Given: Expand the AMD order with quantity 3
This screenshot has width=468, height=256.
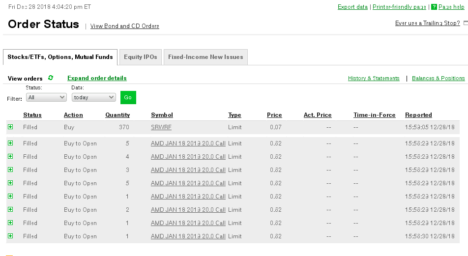Looking at the screenshot, I should click(x=10, y=170).
